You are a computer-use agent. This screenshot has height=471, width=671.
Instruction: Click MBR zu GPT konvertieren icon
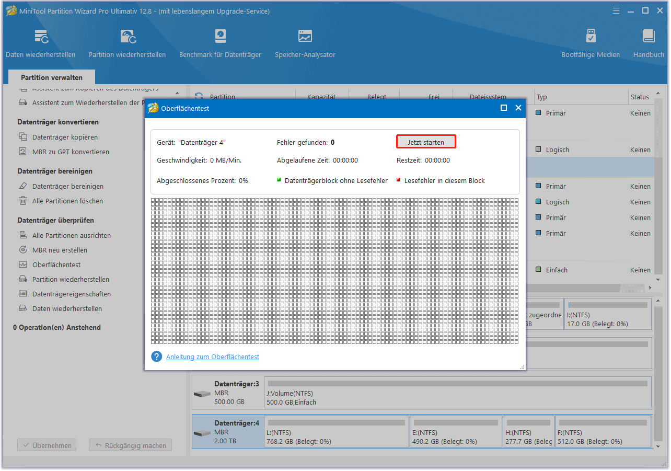pos(23,152)
